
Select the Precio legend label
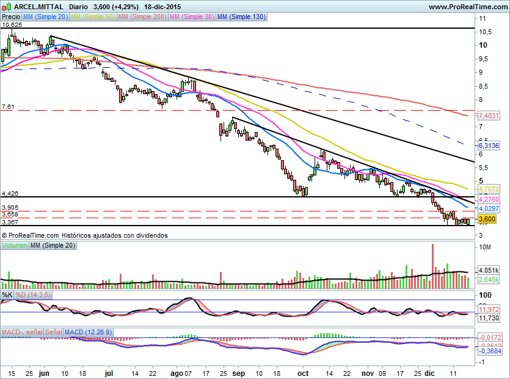(11, 17)
